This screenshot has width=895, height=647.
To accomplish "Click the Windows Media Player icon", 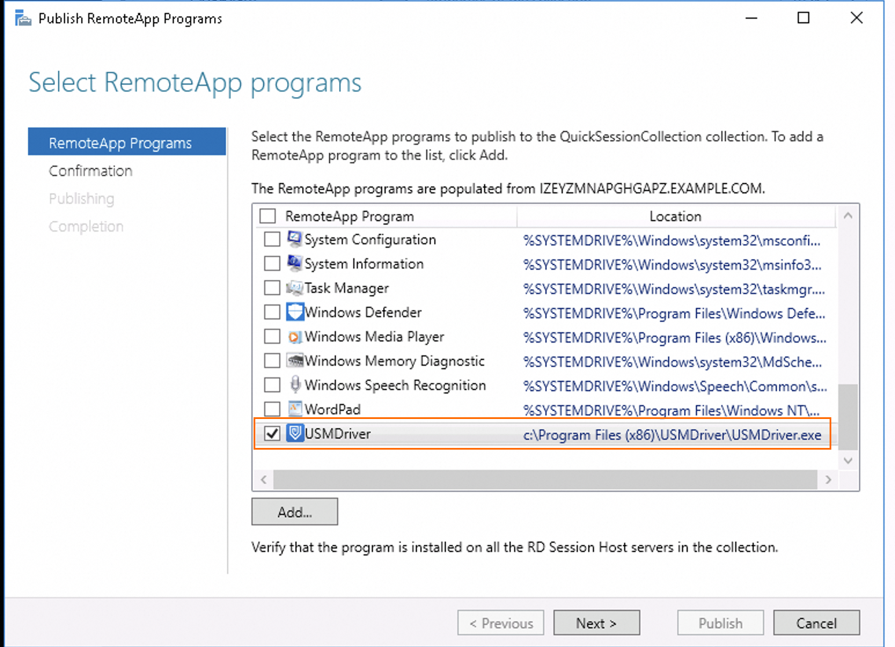I will click(295, 336).
